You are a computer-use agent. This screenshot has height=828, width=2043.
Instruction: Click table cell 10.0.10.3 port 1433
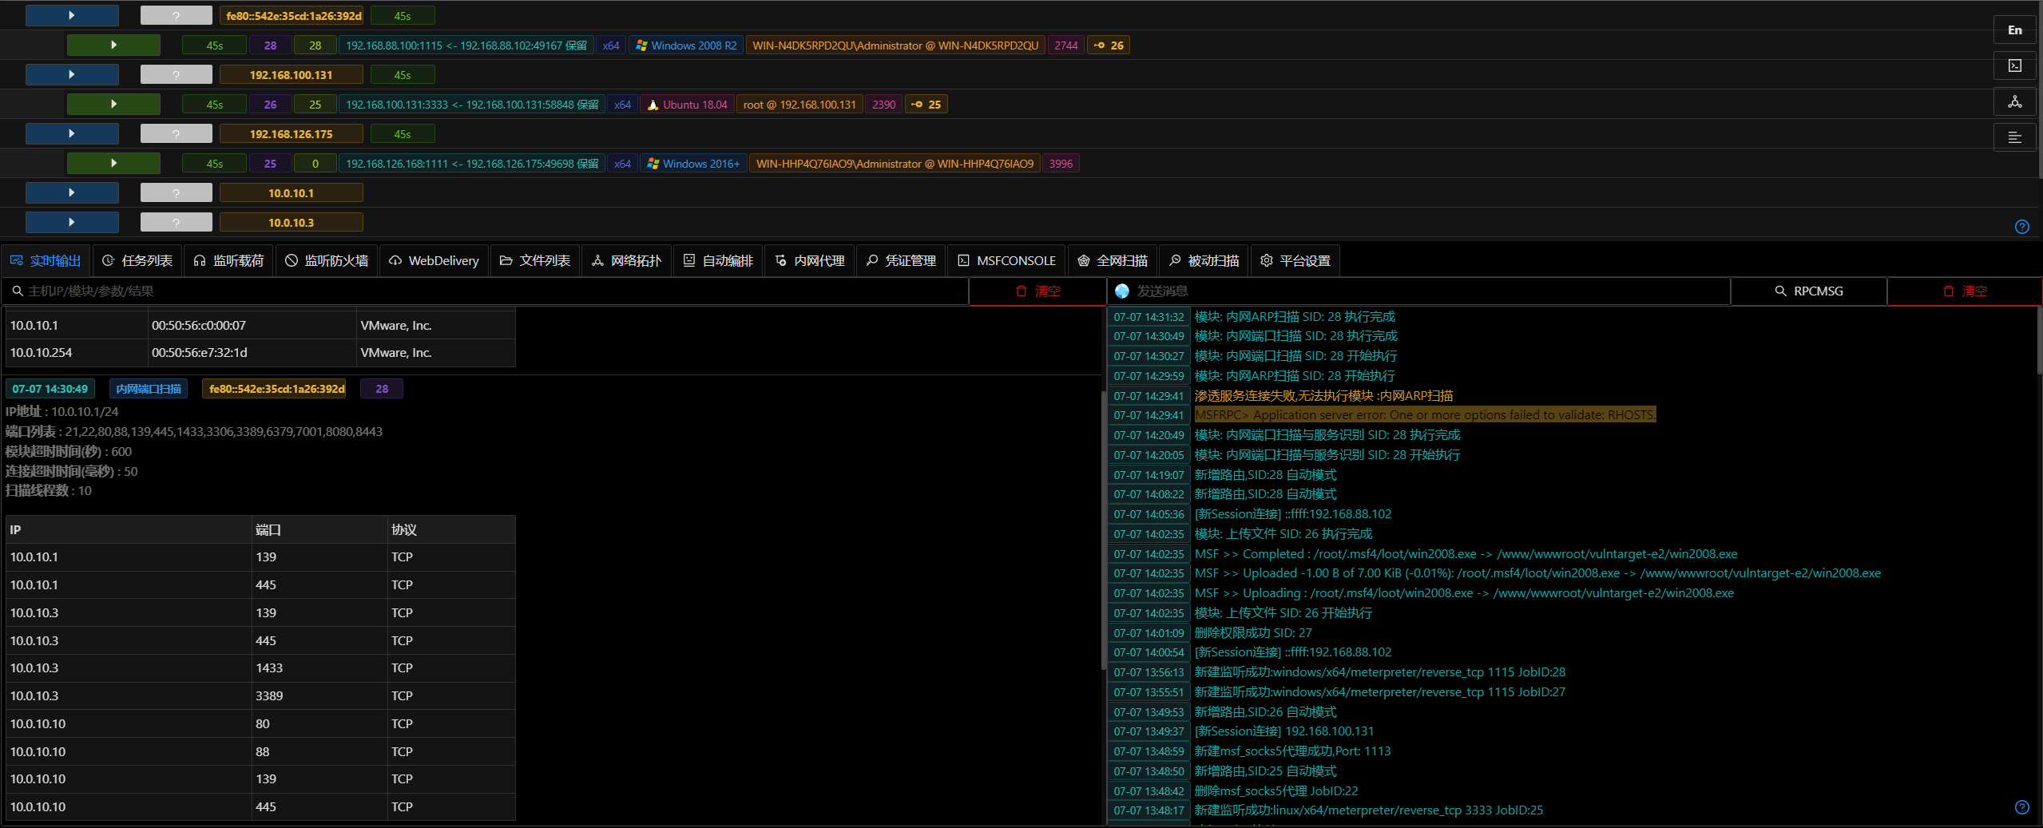[319, 668]
